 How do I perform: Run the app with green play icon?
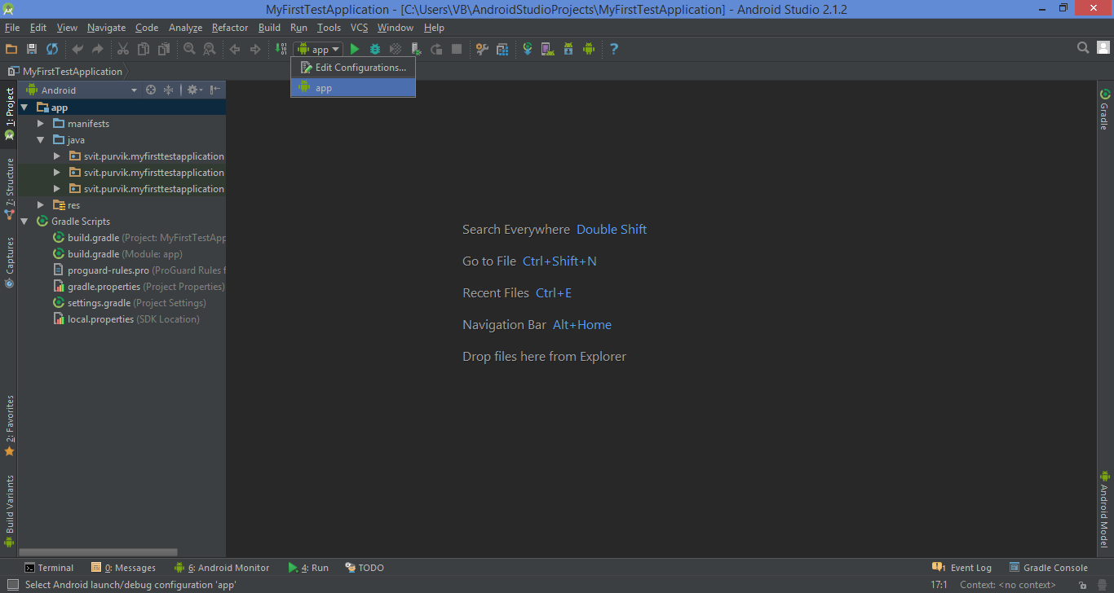click(355, 49)
